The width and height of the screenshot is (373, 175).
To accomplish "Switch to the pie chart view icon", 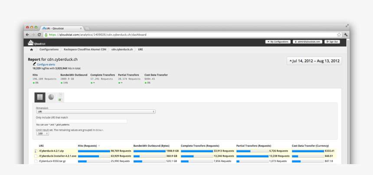I will click(51, 97).
